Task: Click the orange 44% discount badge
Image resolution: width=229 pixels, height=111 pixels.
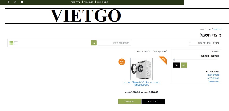Action: [122, 62]
